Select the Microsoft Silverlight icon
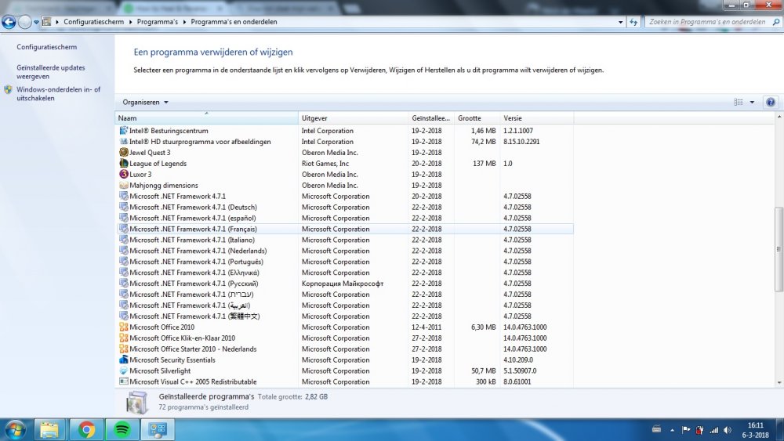Screen dimensions: 784x441 (x=124, y=371)
